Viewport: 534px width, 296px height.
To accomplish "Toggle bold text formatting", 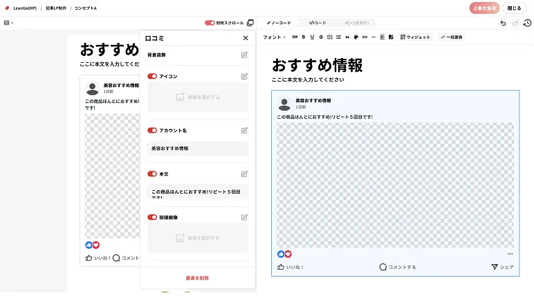I will tap(304, 37).
